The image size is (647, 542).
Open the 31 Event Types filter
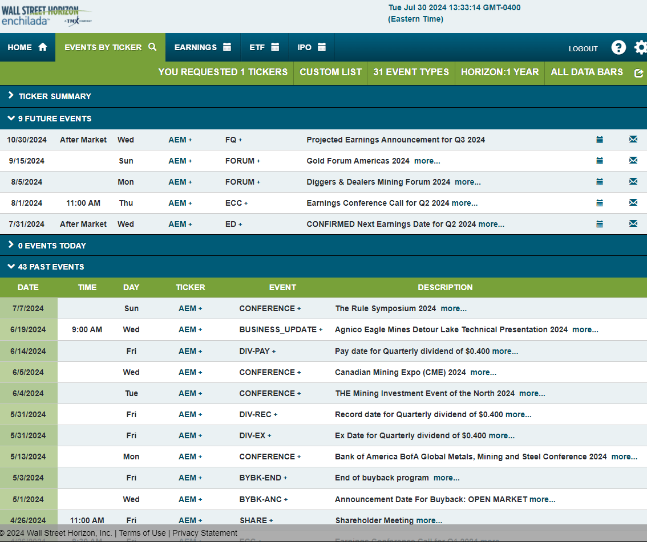[411, 72]
